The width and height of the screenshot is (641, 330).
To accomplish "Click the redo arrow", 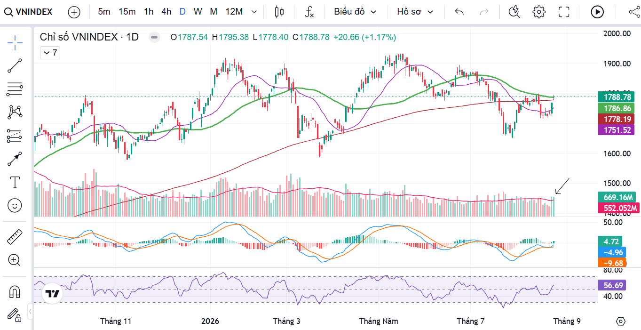I will [484, 12].
